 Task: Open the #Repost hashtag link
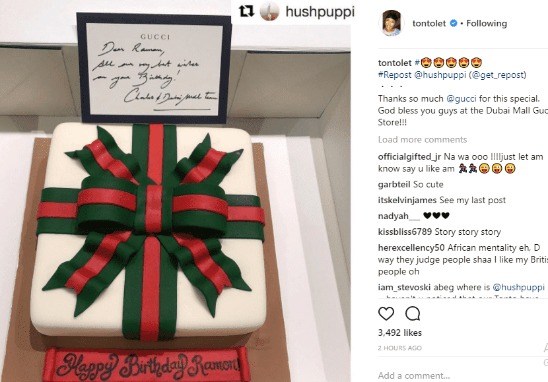click(395, 75)
